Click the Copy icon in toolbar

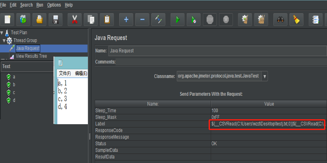(91, 20)
